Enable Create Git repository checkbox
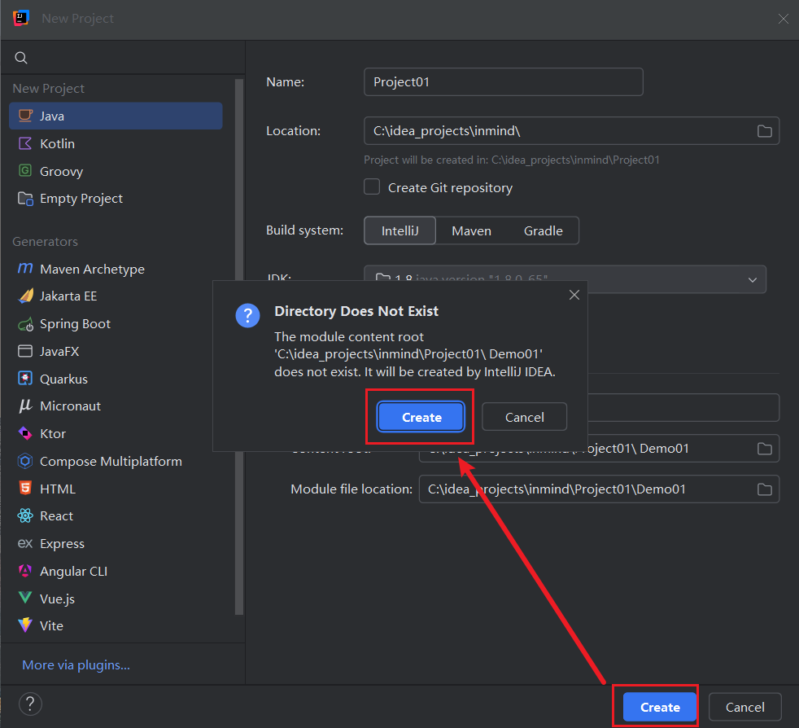The width and height of the screenshot is (799, 728). (x=372, y=187)
